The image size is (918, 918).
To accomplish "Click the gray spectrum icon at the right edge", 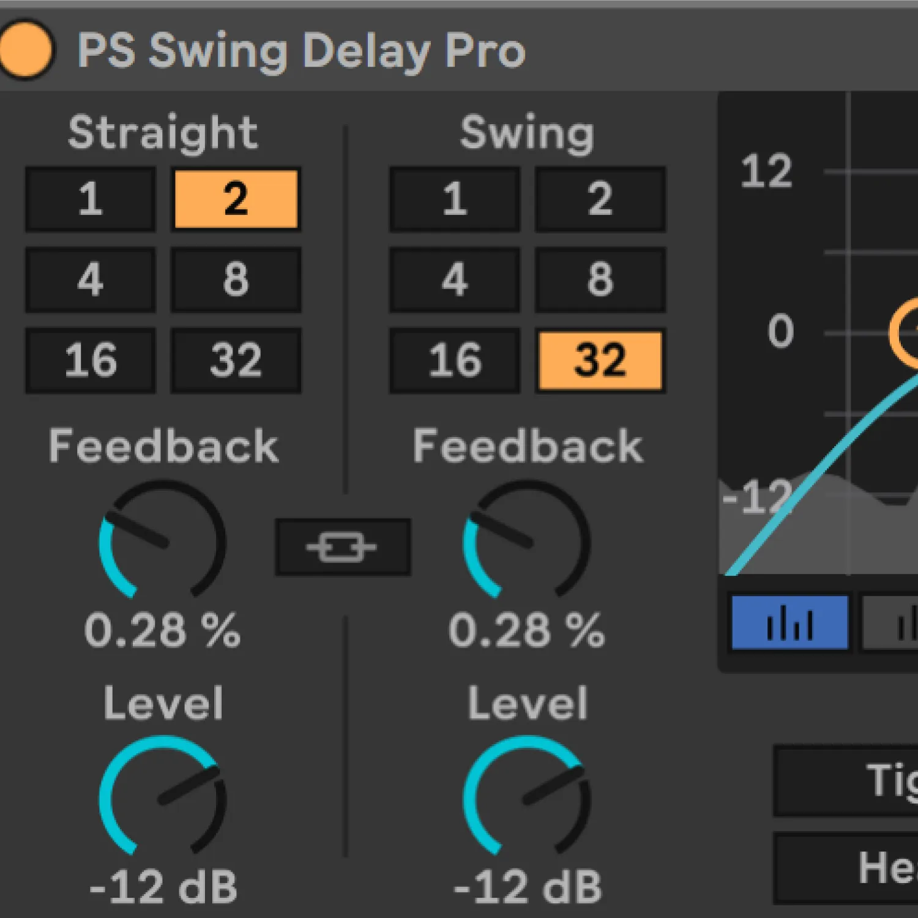I will 894,623.
